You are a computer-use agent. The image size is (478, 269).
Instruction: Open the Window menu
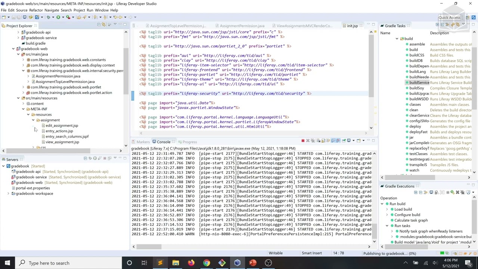coord(102,10)
